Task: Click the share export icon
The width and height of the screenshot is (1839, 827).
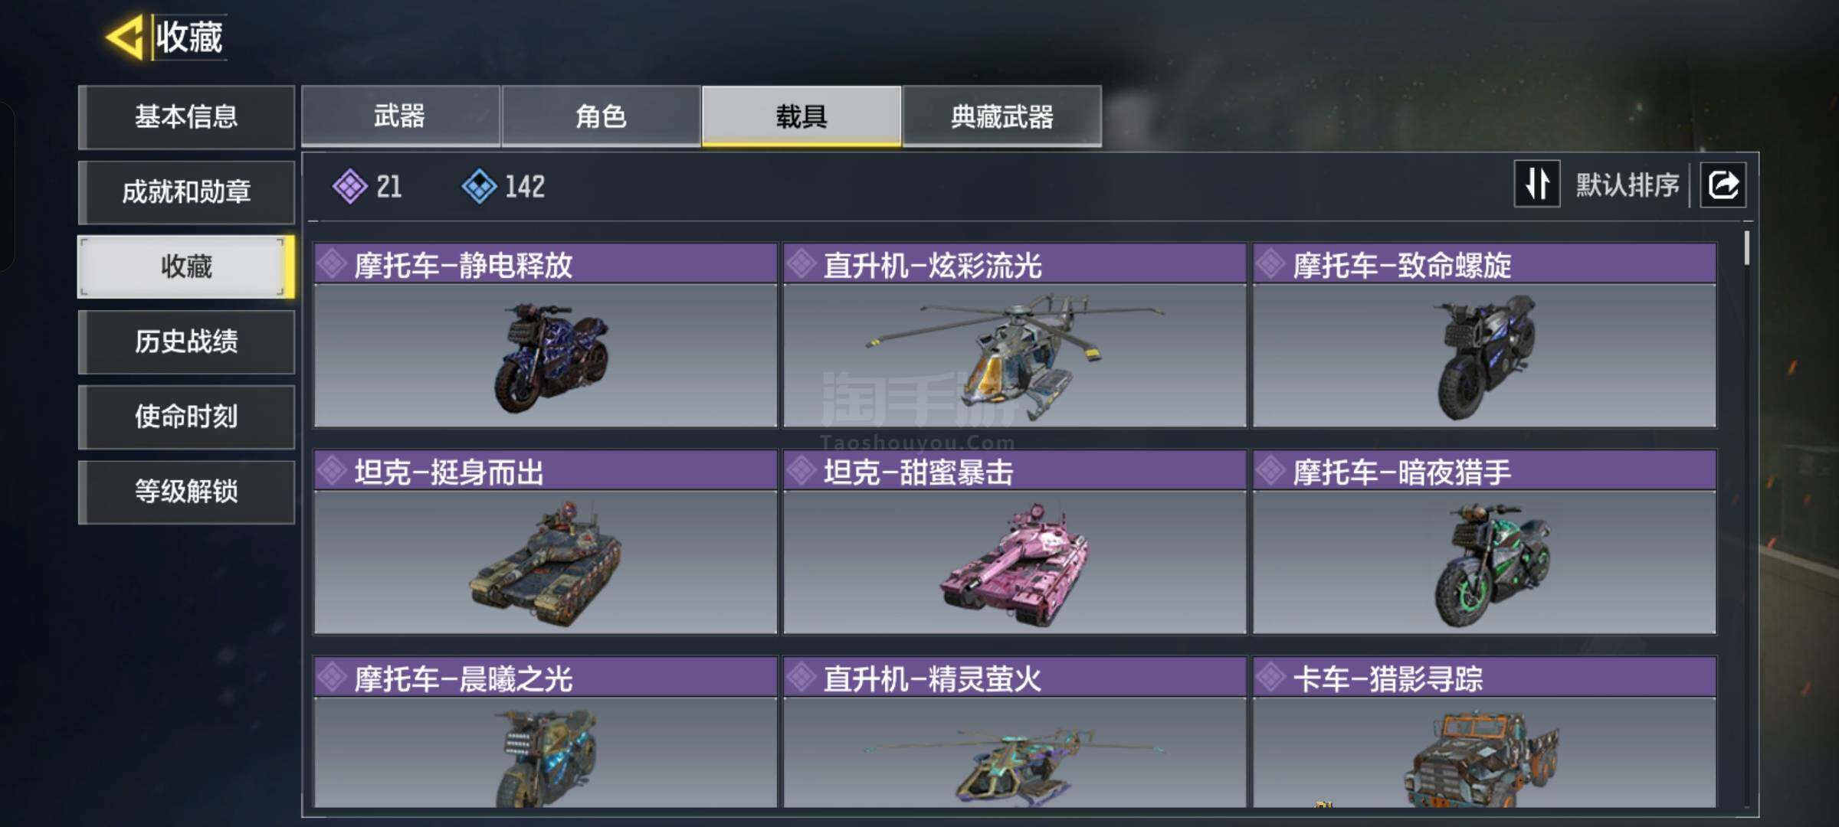Action: point(1723,185)
